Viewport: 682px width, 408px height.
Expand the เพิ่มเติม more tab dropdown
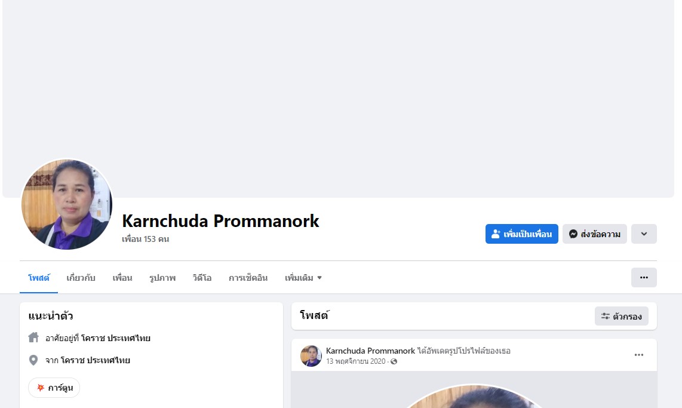click(303, 278)
